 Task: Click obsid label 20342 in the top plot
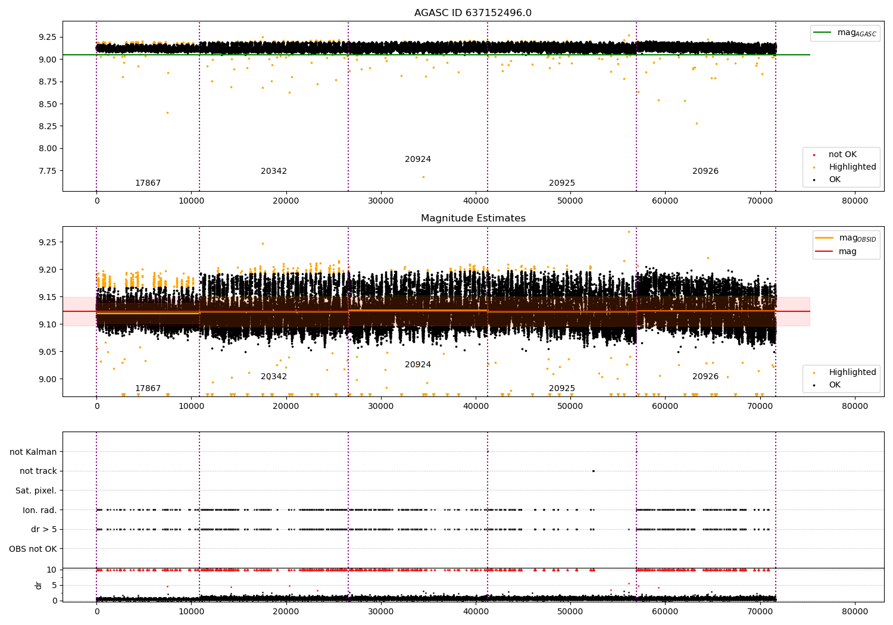tap(274, 171)
